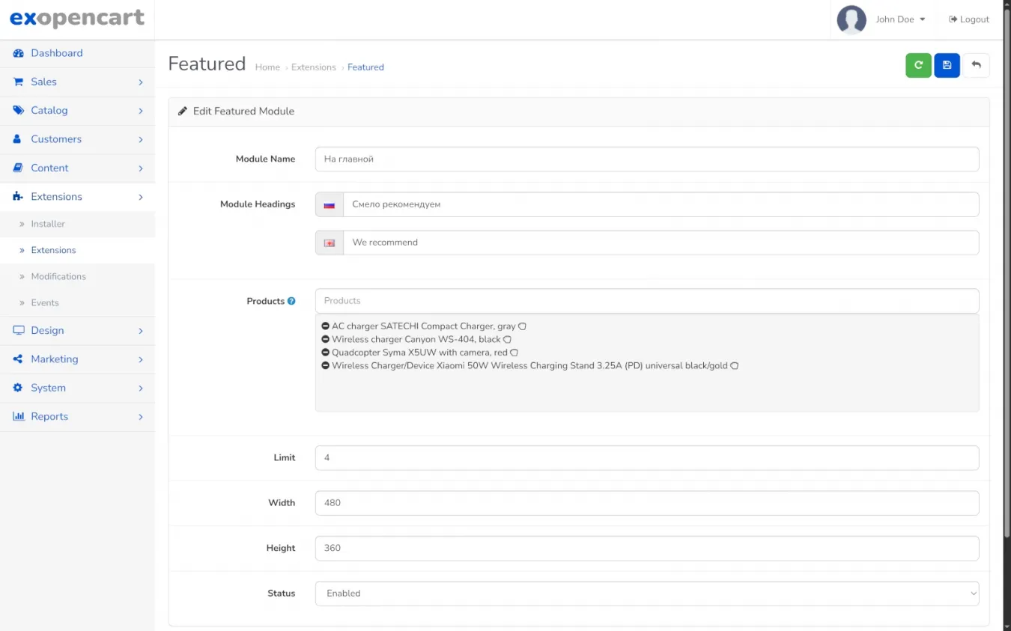Click the small icon after Wireless charger Canyon

pos(507,340)
